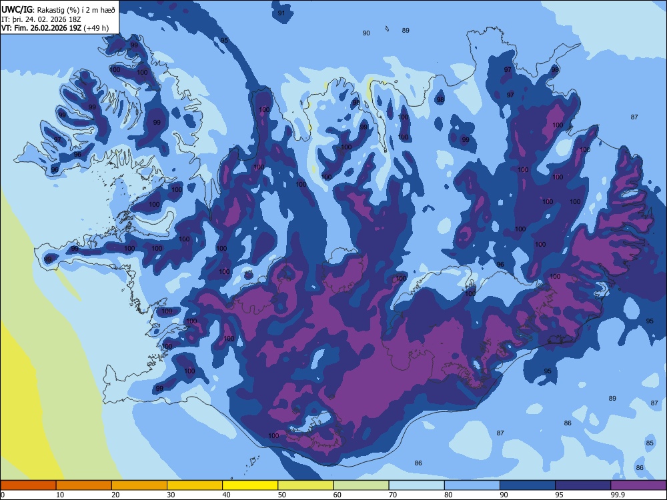Select the init time 'IT: þri. 24. 02. 2026 18Z'

tap(41, 19)
